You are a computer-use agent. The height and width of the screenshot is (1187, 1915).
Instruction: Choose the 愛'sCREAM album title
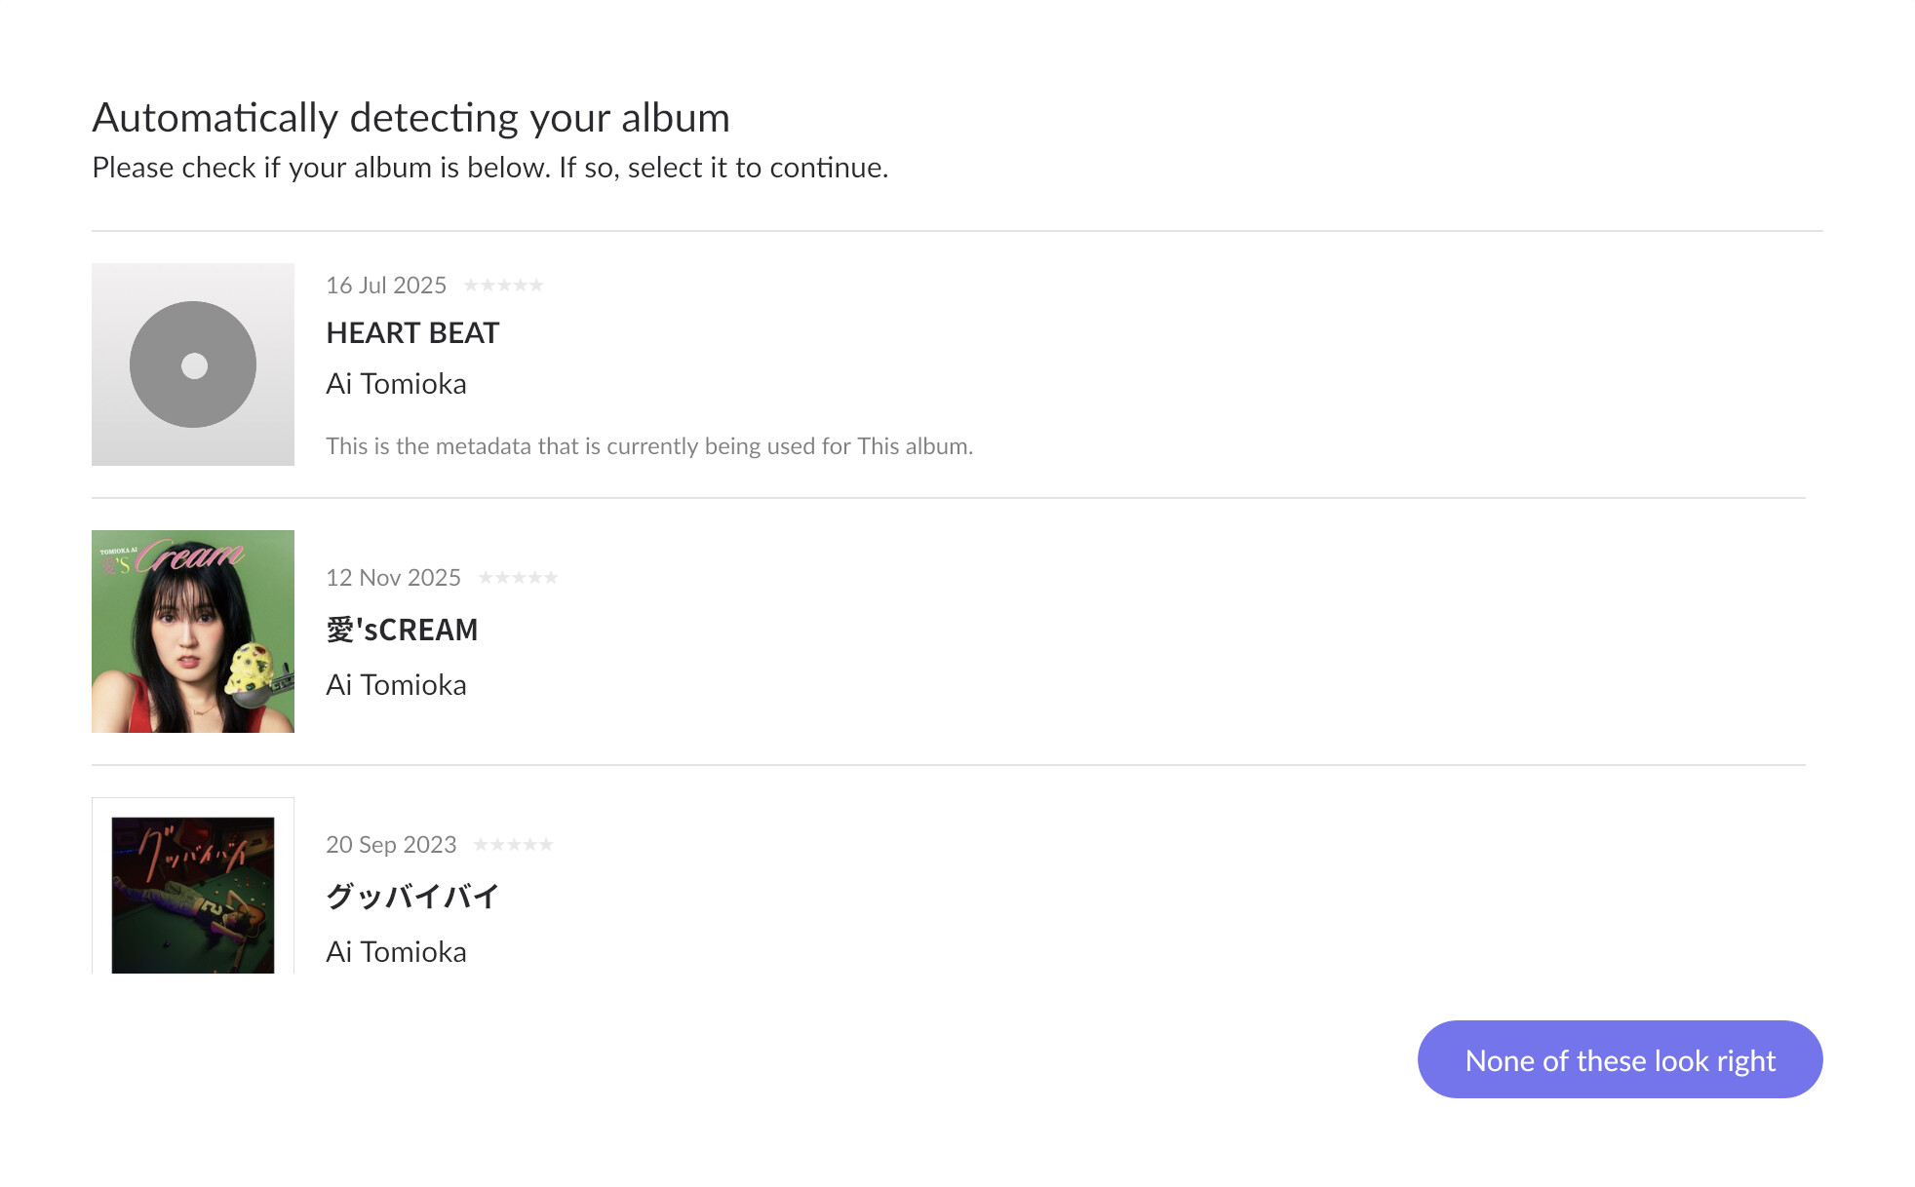tap(402, 630)
